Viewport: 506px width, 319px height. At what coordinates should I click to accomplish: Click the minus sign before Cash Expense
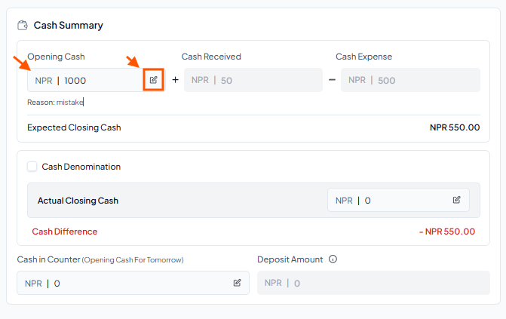pyautogui.click(x=332, y=79)
